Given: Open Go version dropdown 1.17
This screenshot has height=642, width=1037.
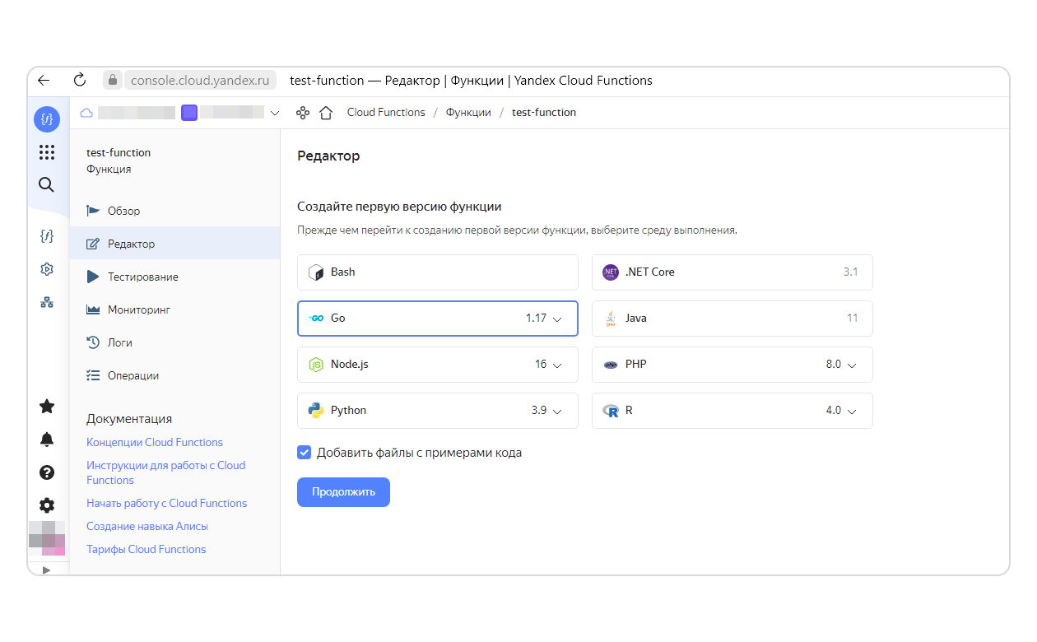Looking at the screenshot, I should pyautogui.click(x=544, y=319).
